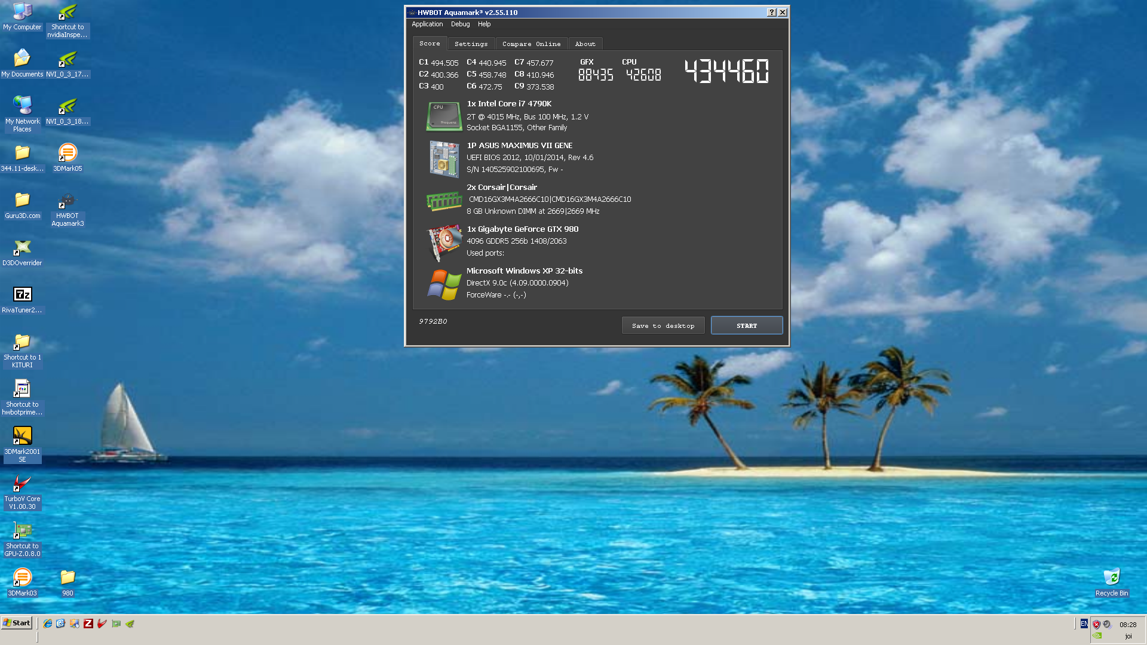Select the NVI_0_3_18 desktop shortcut
Screen dimensions: 1147x645
coord(68,111)
